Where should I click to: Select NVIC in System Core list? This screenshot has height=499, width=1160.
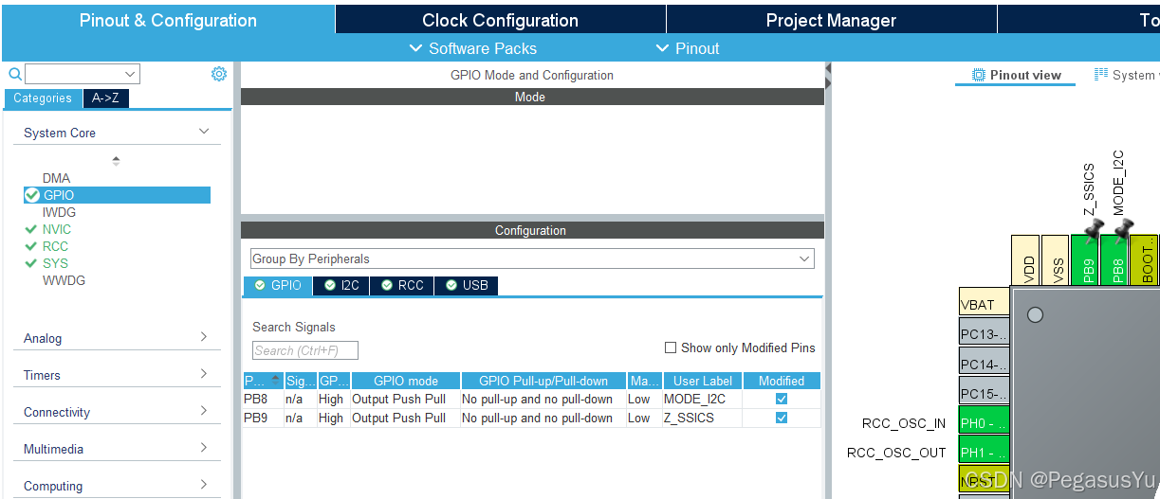click(x=57, y=229)
